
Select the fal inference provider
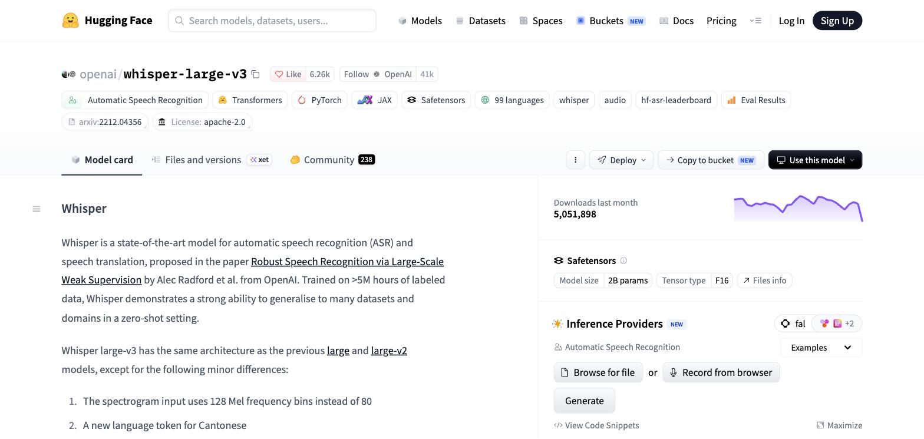(x=793, y=324)
